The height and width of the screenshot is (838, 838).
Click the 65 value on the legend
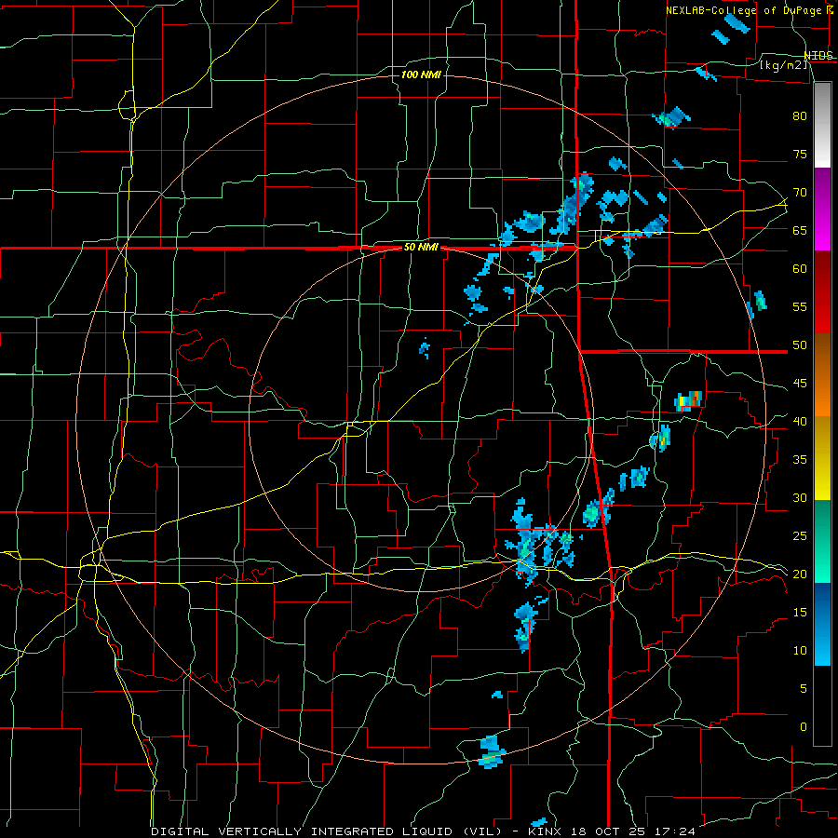(x=800, y=230)
